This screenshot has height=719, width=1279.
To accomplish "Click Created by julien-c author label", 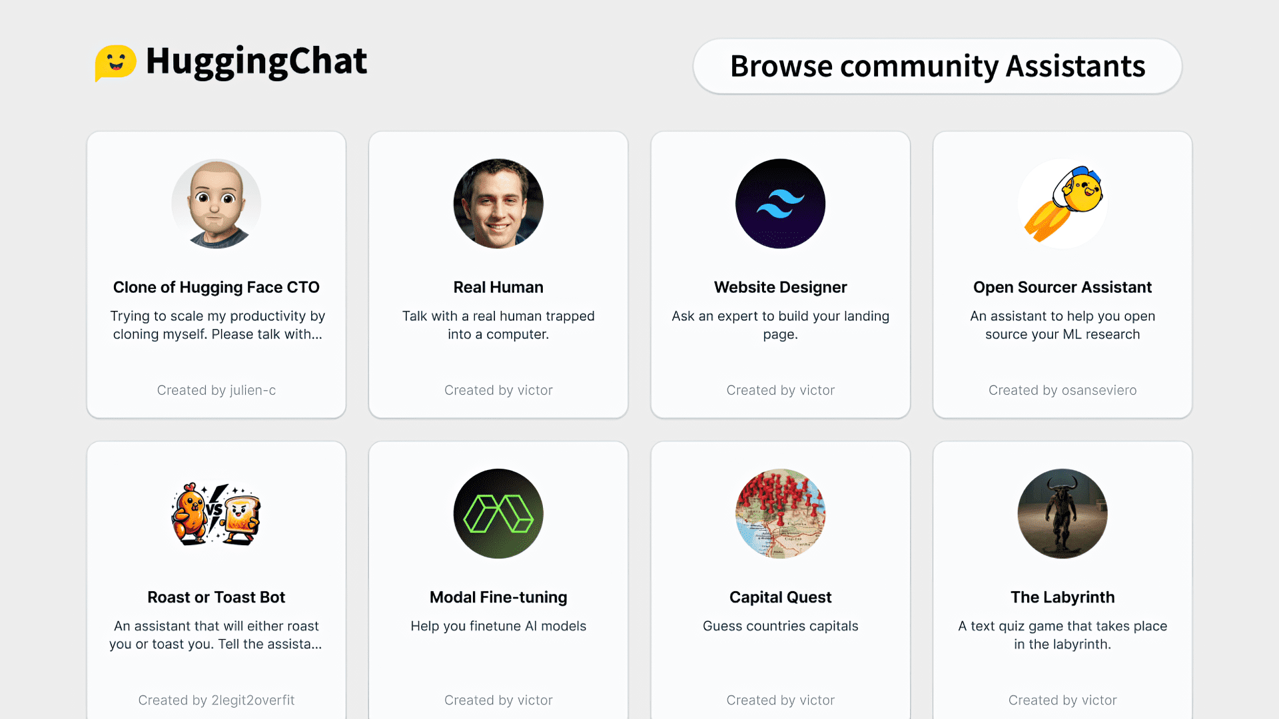I will tap(216, 390).
